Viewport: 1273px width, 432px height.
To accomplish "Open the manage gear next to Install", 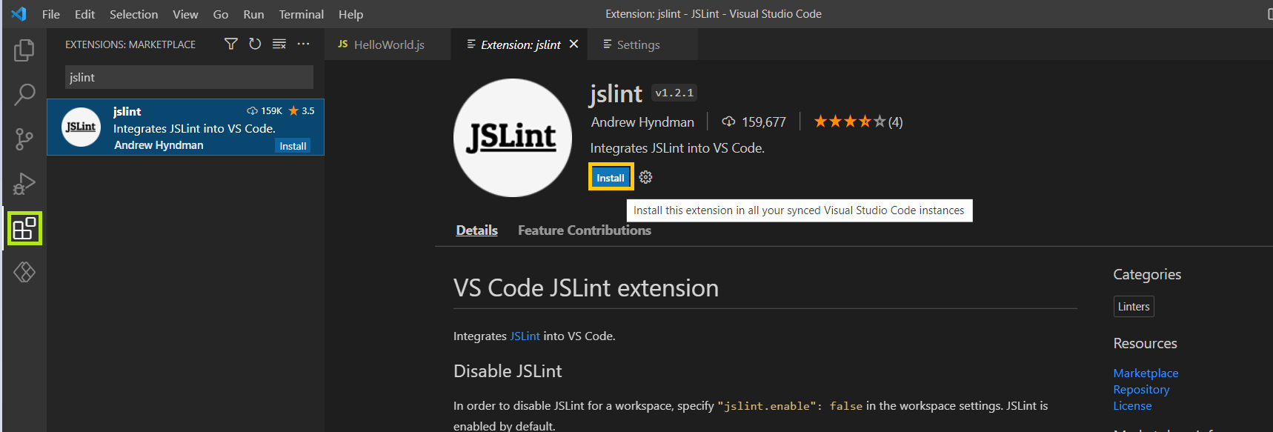I will click(646, 177).
